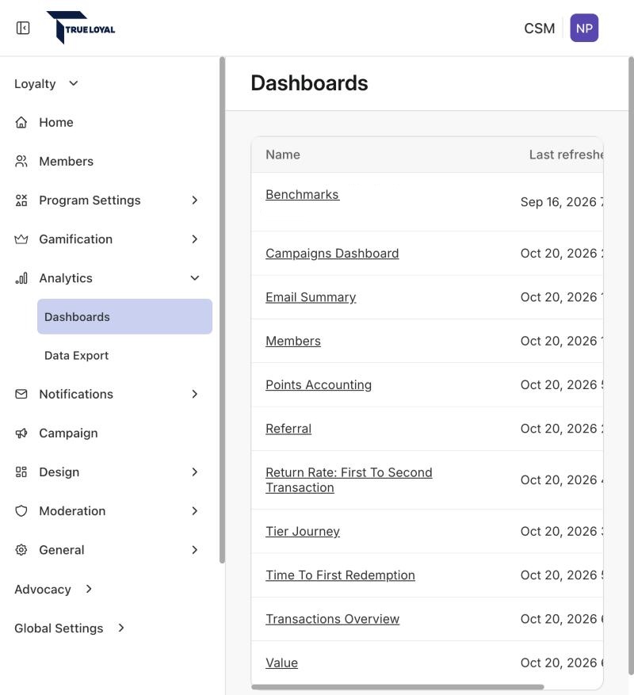Click the CSM label in header
634x695 pixels.
539,29
